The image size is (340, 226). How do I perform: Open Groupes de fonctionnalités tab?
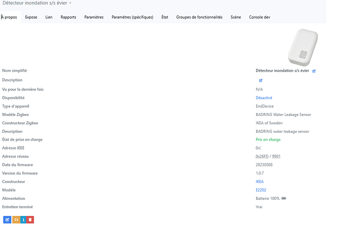199,17
